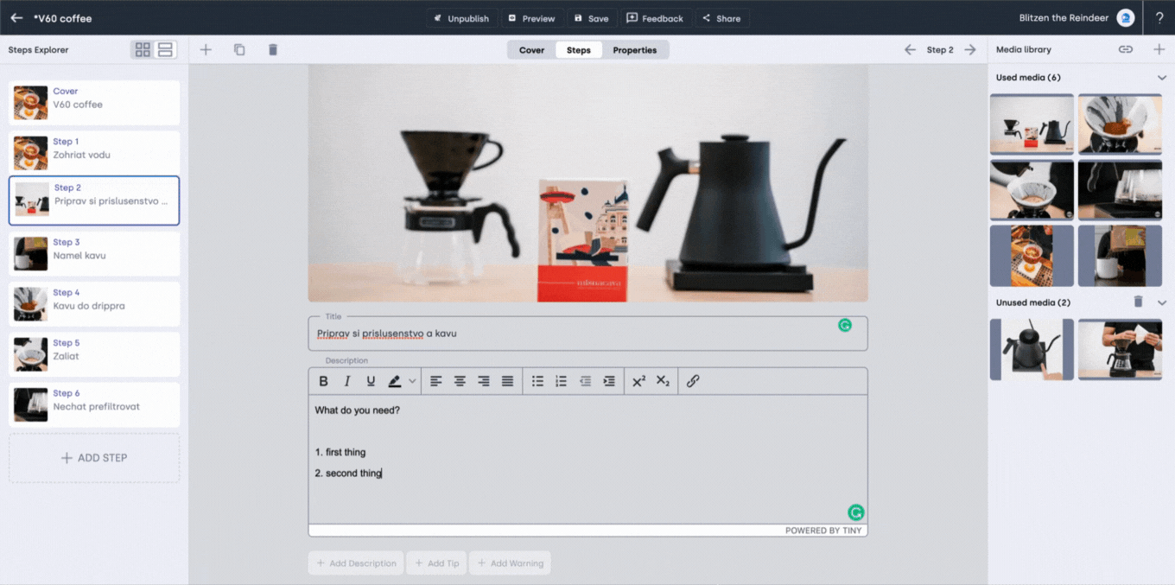The image size is (1175, 585).
Task: Click the duplicate step icon
Action: (x=239, y=50)
